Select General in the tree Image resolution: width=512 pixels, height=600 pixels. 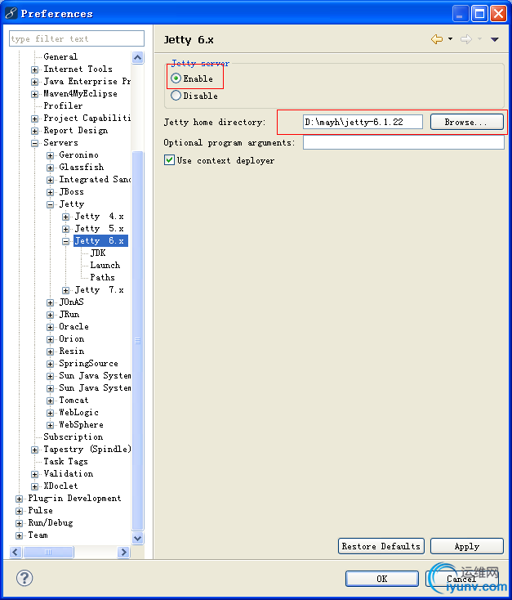(x=60, y=56)
